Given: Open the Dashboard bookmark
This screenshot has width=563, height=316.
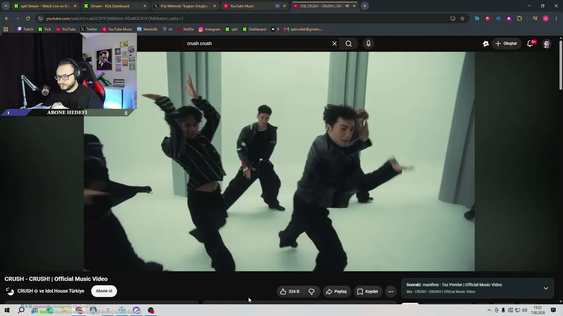Looking at the screenshot, I should point(254,29).
